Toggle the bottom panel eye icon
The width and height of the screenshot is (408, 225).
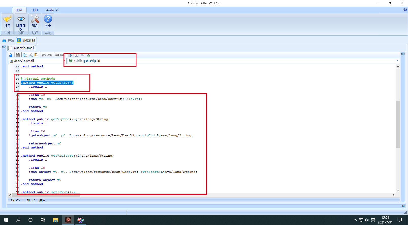pyautogui.click(x=403, y=206)
